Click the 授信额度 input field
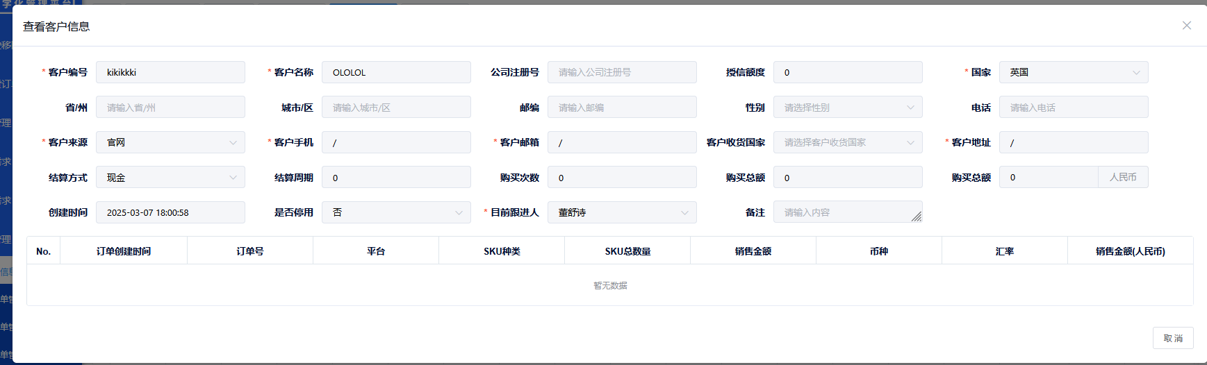 click(847, 72)
